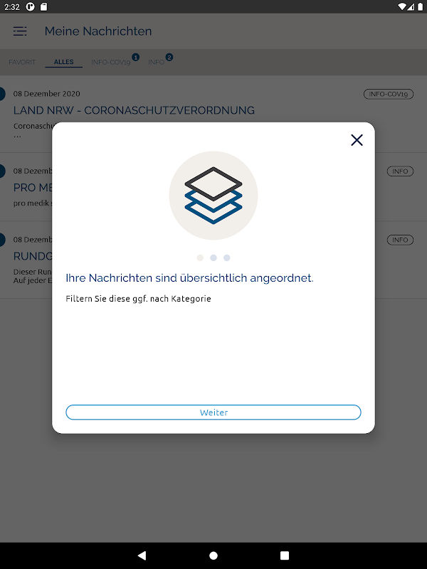
Task: Tap the Android recent apps button
Action: (x=285, y=555)
